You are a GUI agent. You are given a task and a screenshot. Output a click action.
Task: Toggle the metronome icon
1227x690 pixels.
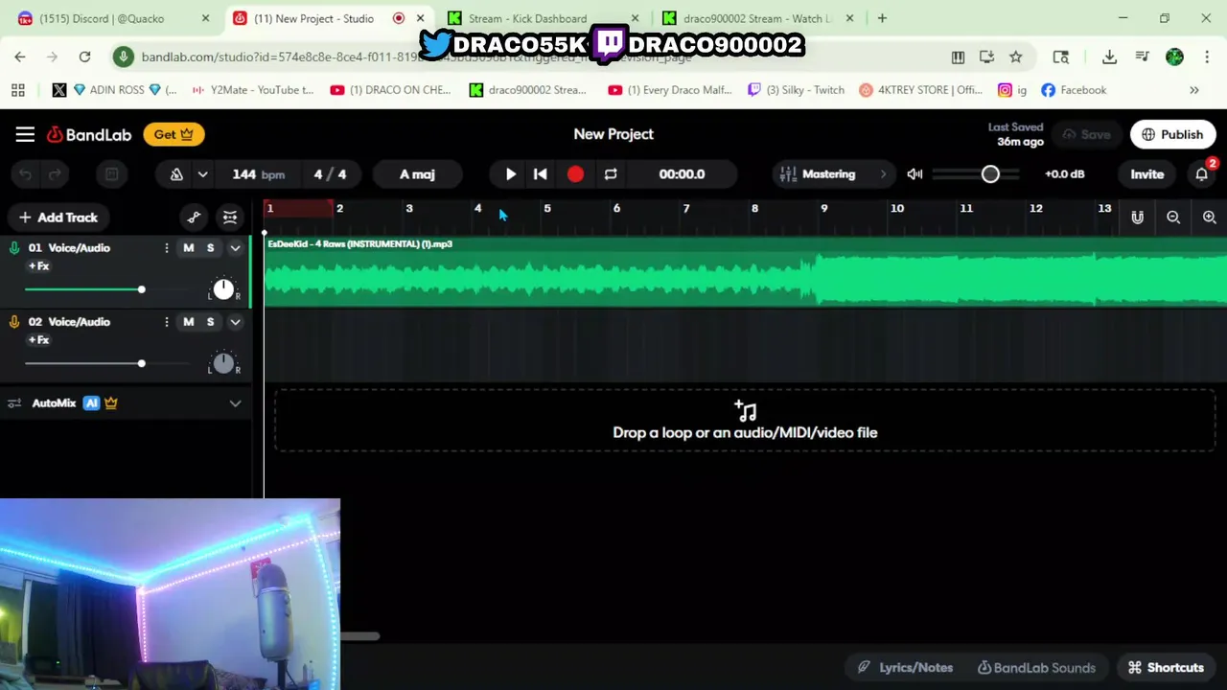pyautogui.click(x=176, y=174)
